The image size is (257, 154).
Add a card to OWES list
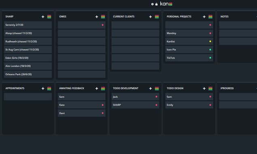(x=97, y=17)
